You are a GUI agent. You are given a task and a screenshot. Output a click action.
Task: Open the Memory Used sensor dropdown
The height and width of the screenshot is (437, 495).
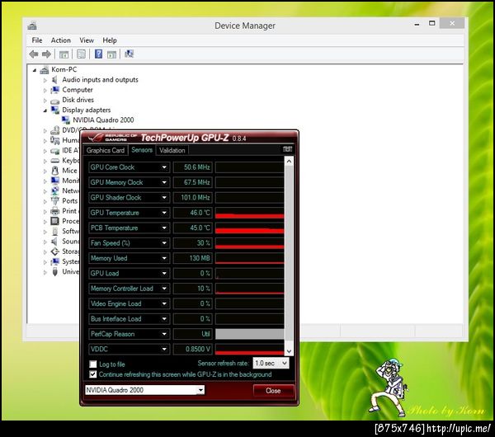164,258
